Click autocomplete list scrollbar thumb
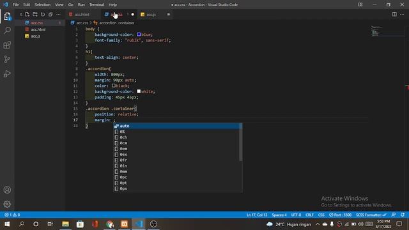This screenshot has height=230, width=409. (240, 142)
